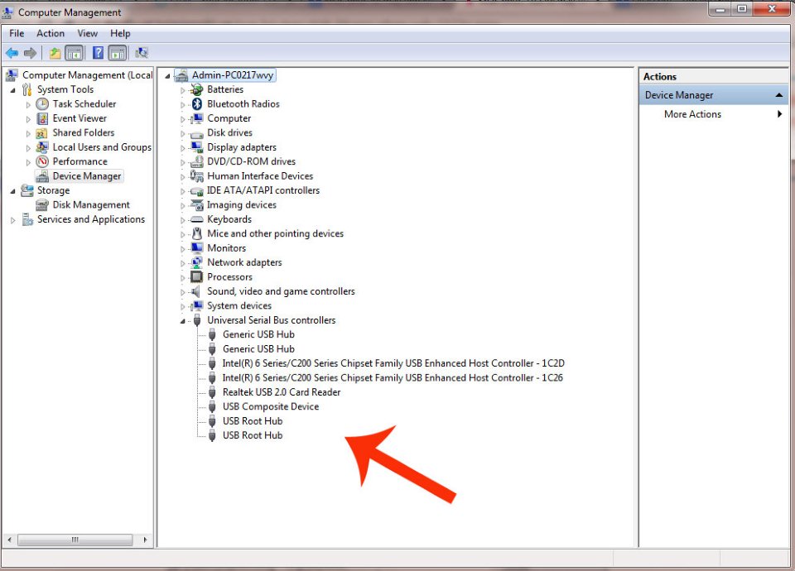This screenshot has width=795, height=571.
Task: Click Show/Hide Action Pane toolbar icon
Action: click(x=117, y=53)
